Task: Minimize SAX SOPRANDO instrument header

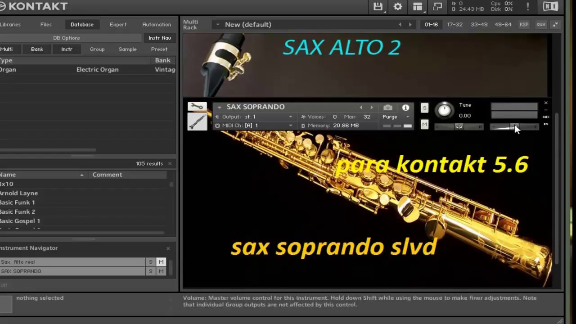Action: (546, 110)
